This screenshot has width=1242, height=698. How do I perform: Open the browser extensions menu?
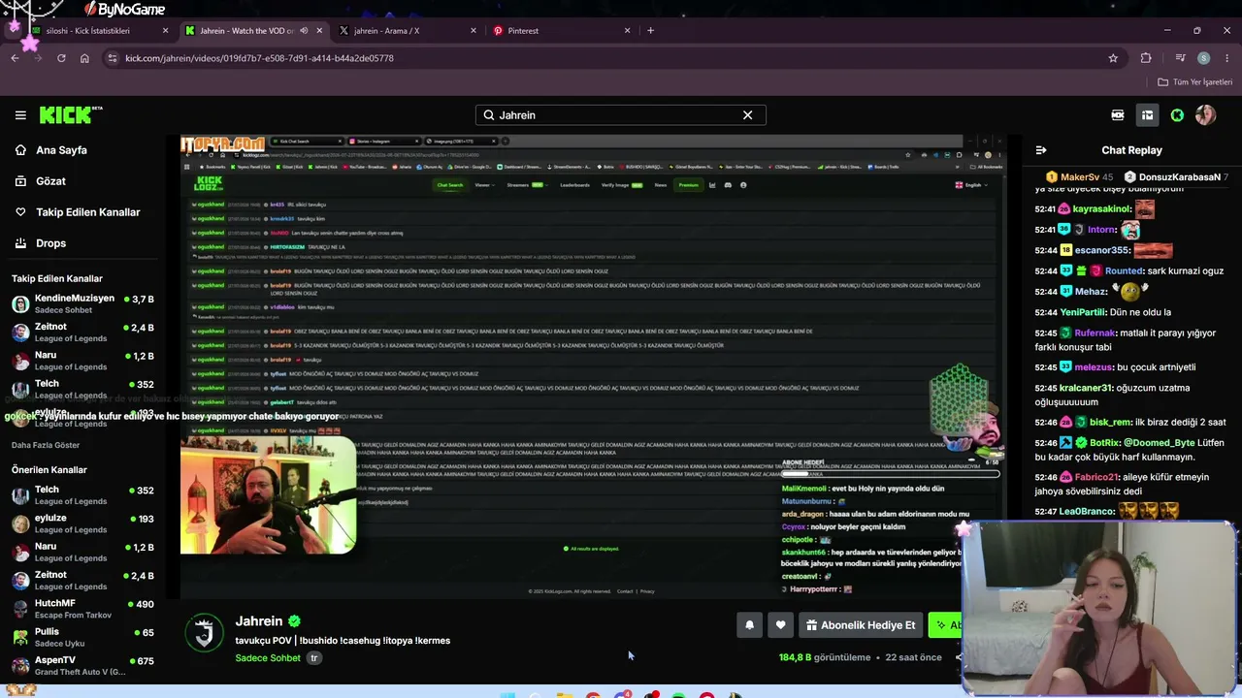point(1146,58)
